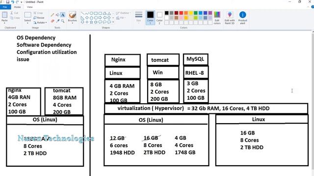Activate the Color 1 foreground box
This screenshot has width=314, height=176.
coord(150,18)
